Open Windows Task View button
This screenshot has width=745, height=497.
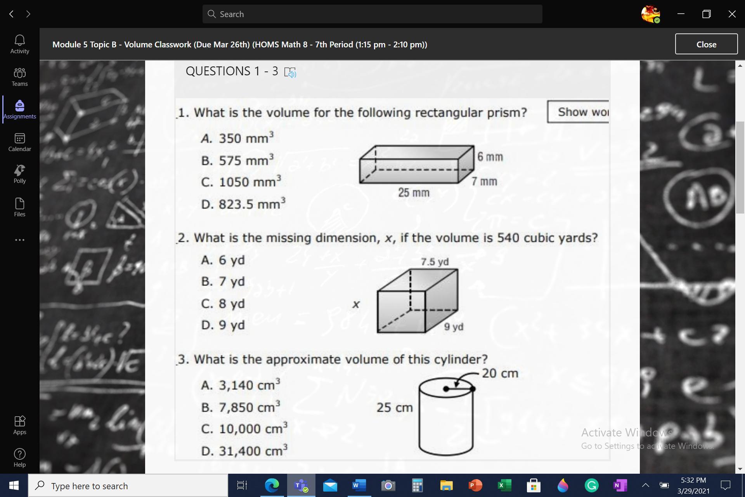242,485
